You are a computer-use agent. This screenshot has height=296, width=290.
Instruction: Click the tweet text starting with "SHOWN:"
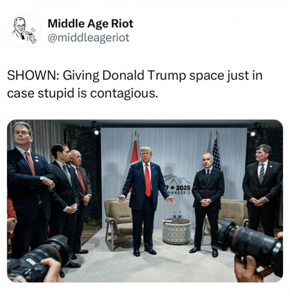(x=135, y=84)
